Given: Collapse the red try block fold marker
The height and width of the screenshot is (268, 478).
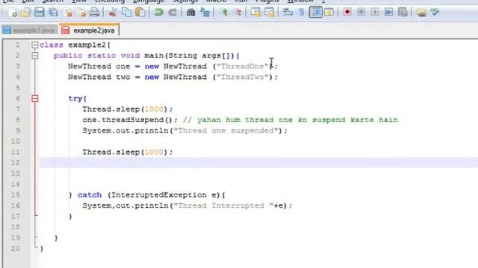Looking at the screenshot, I should point(35,98).
